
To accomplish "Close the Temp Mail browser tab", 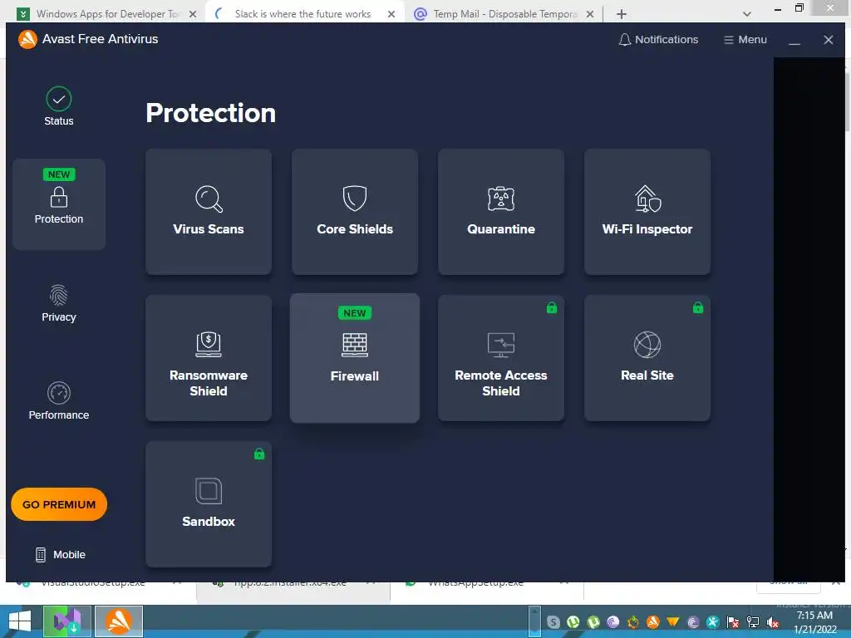I will click(x=590, y=14).
